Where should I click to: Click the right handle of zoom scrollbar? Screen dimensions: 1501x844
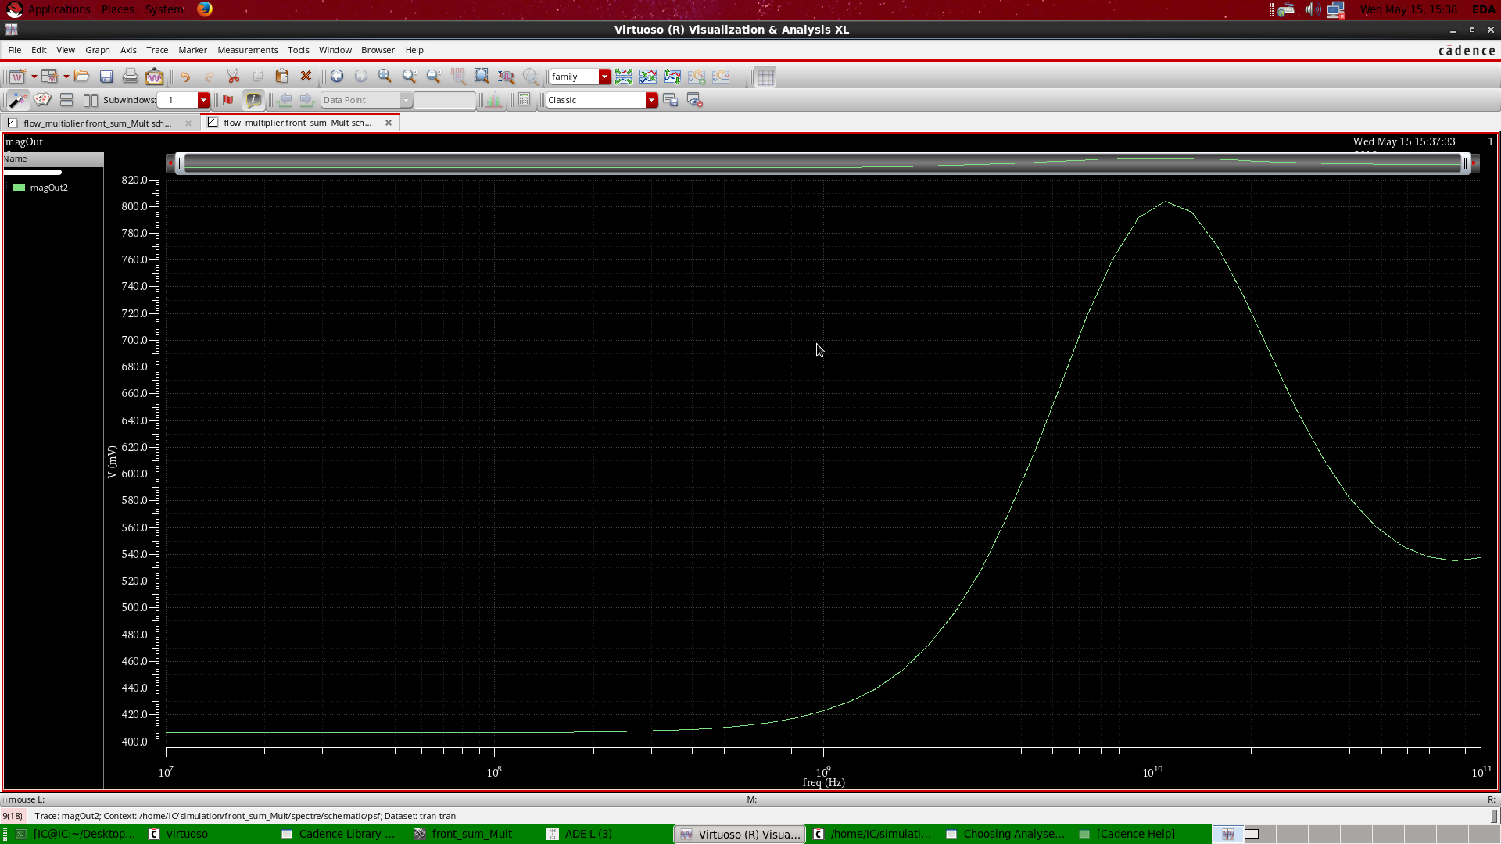(1465, 163)
